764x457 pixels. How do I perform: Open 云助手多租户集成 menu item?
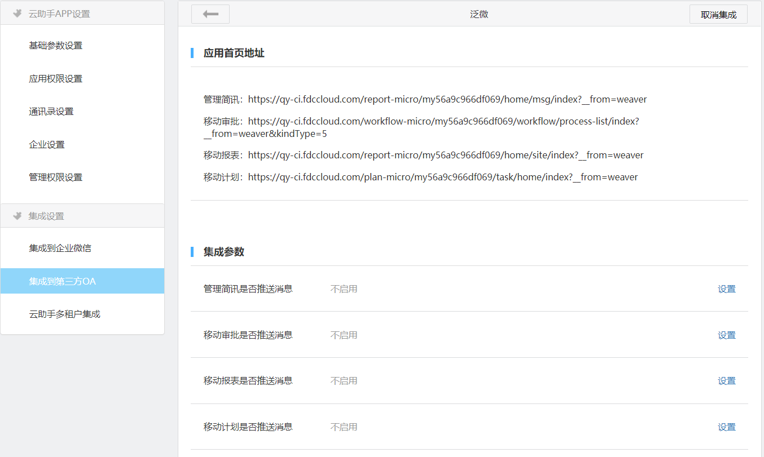pos(82,314)
